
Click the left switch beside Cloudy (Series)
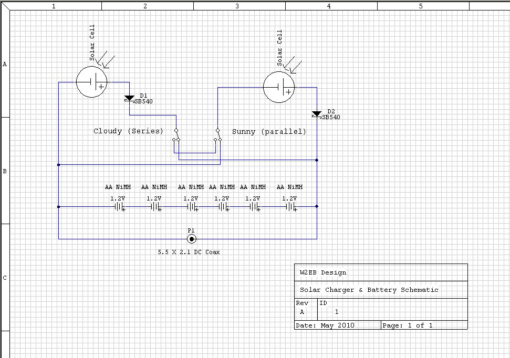(176, 135)
